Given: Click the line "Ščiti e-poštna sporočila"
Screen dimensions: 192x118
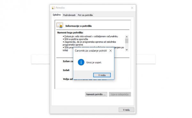Looking at the screenshot, I should pyautogui.click(x=76, y=39).
